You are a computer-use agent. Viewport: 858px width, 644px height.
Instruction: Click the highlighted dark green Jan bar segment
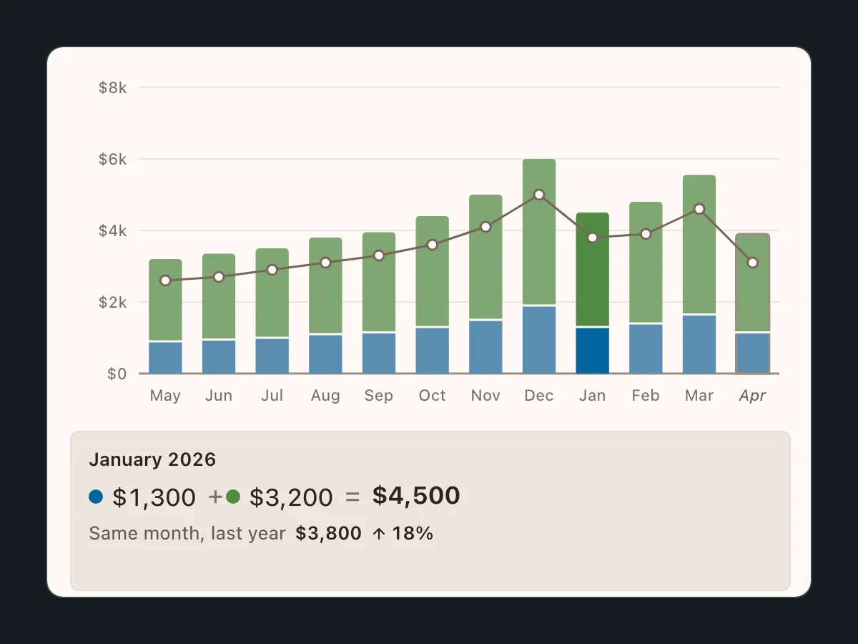pyautogui.click(x=593, y=270)
